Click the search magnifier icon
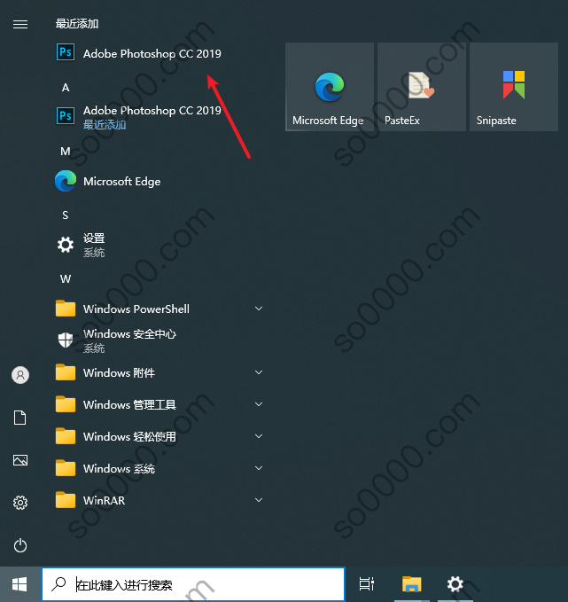Screen dimensions: 568x602 point(58,584)
